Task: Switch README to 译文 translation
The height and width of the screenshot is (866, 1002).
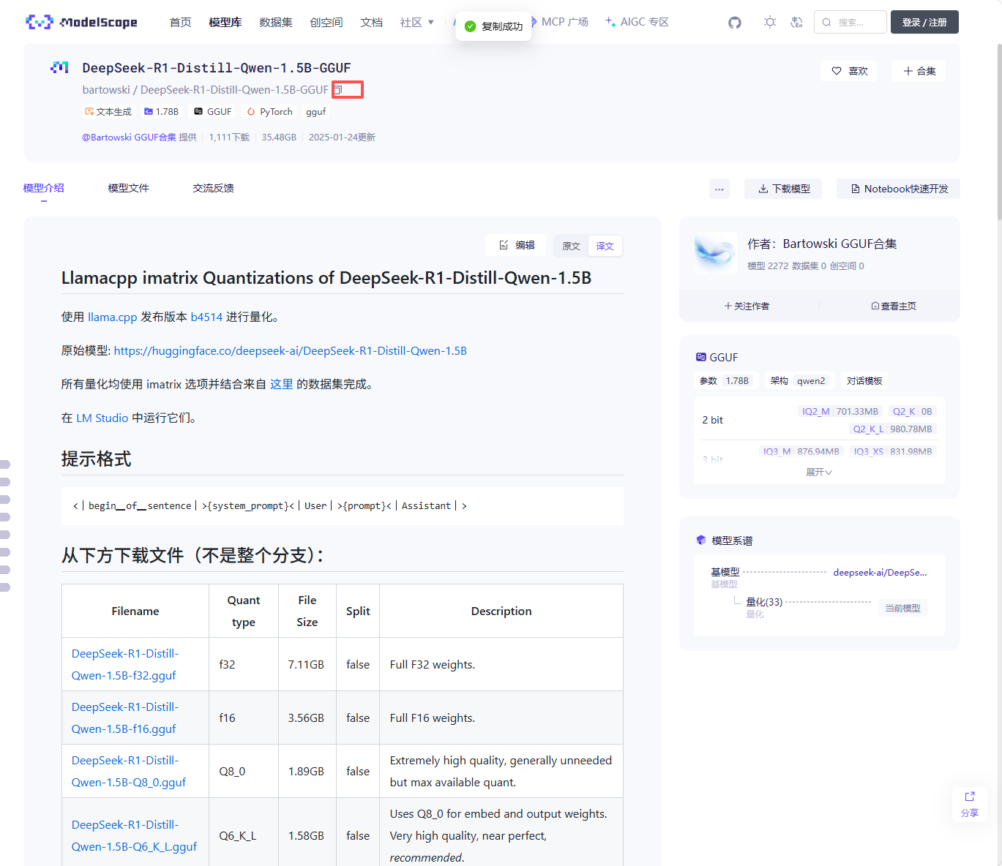Action: click(x=605, y=246)
